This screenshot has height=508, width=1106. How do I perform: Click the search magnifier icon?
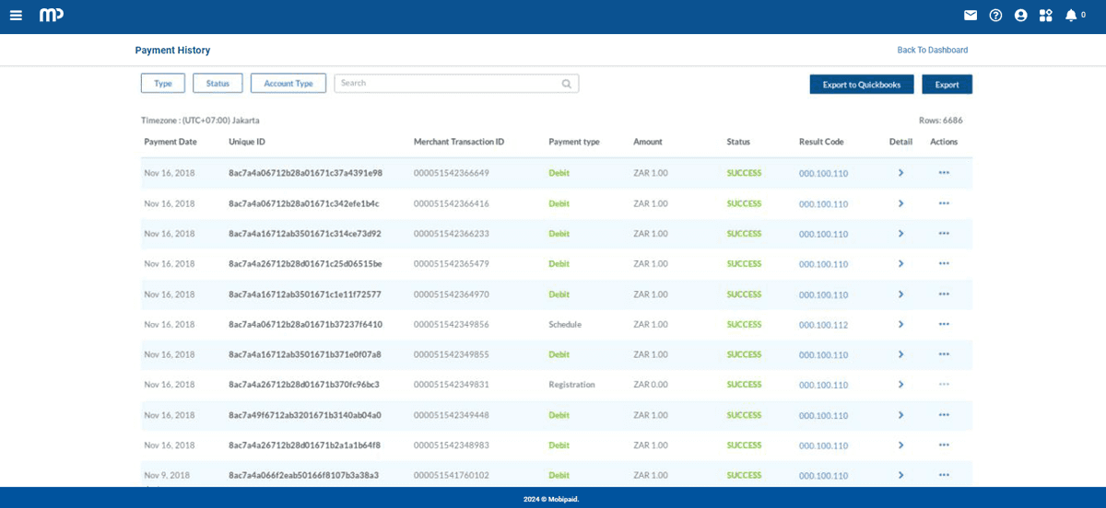coord(567,84)
